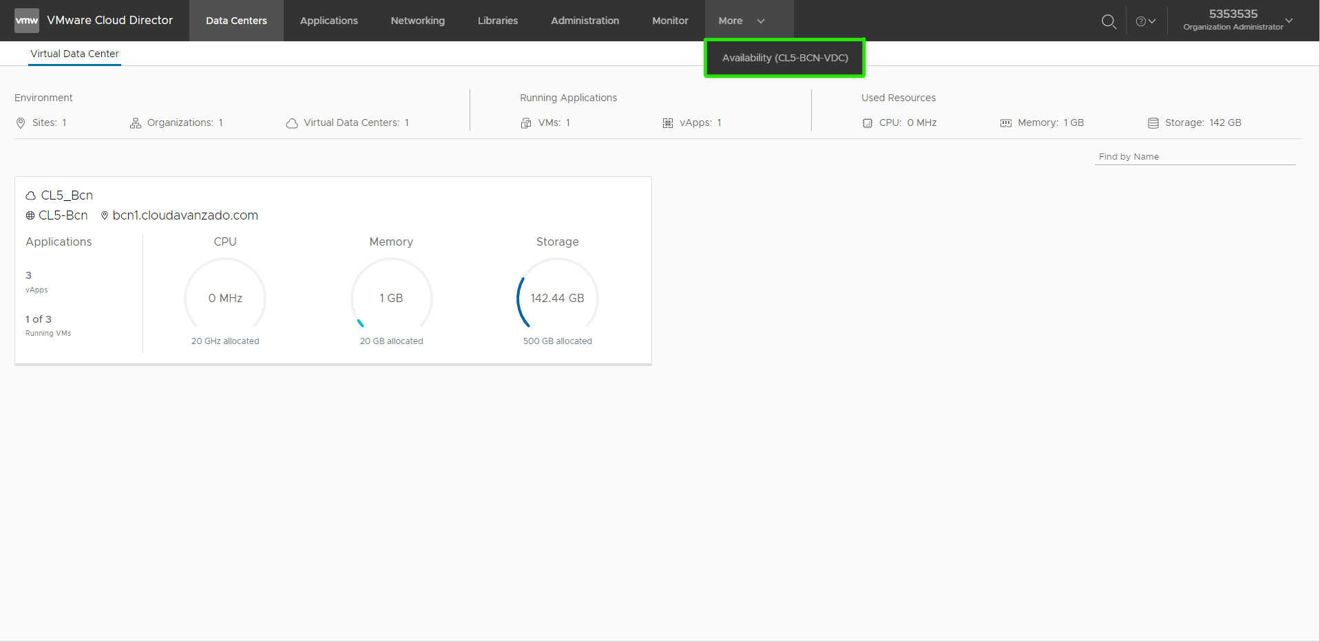This screenshot has height=642, width=1320.
Task: Click the Memory icon in Used Resources
Action: tap(1006, 123)
